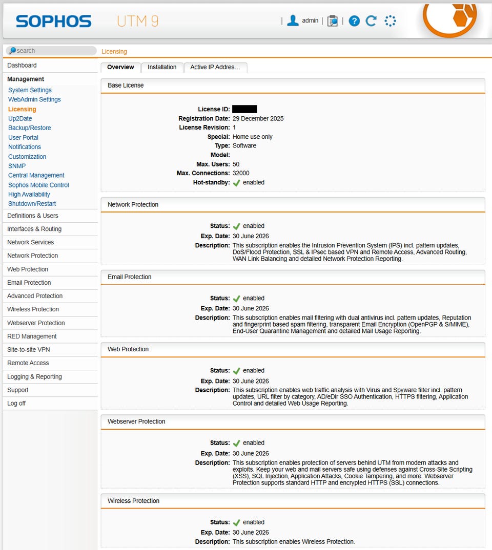
Task: Switch to the Installation tab
Action: point(162,67)
